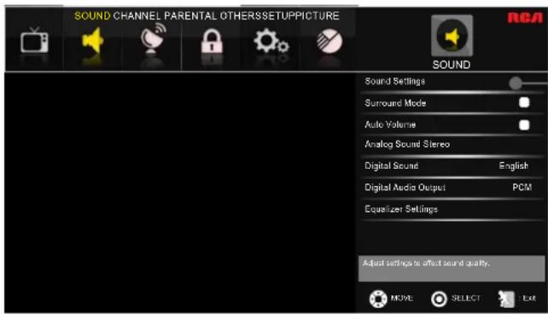Viewport: 548px width, 314px height.
Task: Adjust the Sound Settings slider knob
Action: (x=516, y=83)
